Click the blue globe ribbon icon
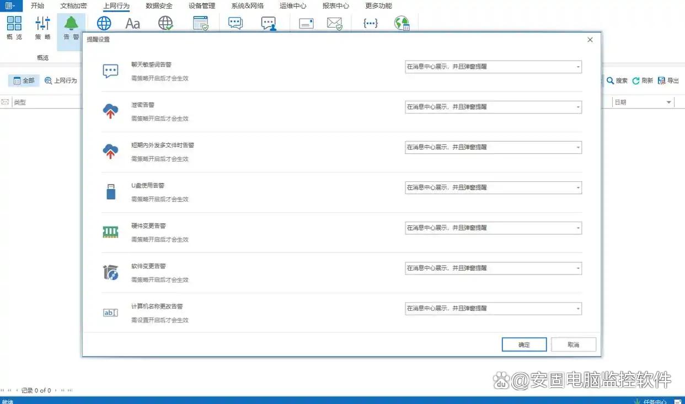 click(104, 23)
